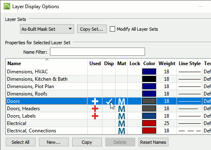This screenshot has width=211, height=150.
Task: Click the Delete button
Action: point(120,142)
